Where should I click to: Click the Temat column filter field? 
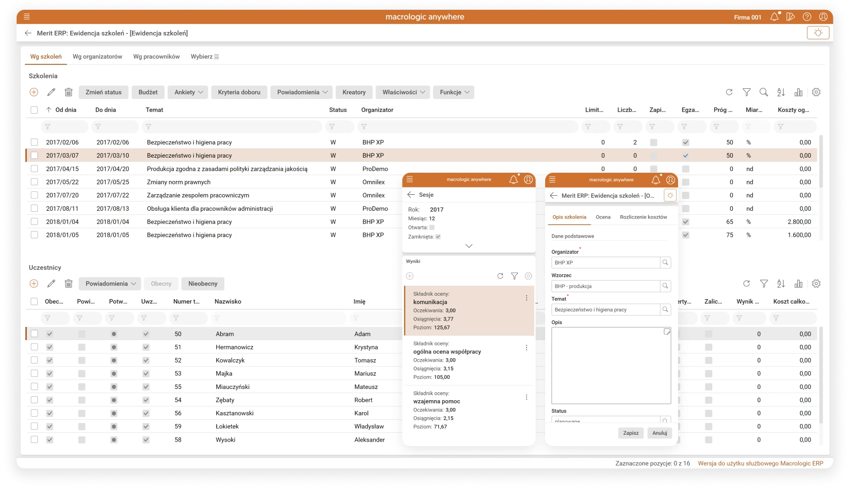coord(232,127)
